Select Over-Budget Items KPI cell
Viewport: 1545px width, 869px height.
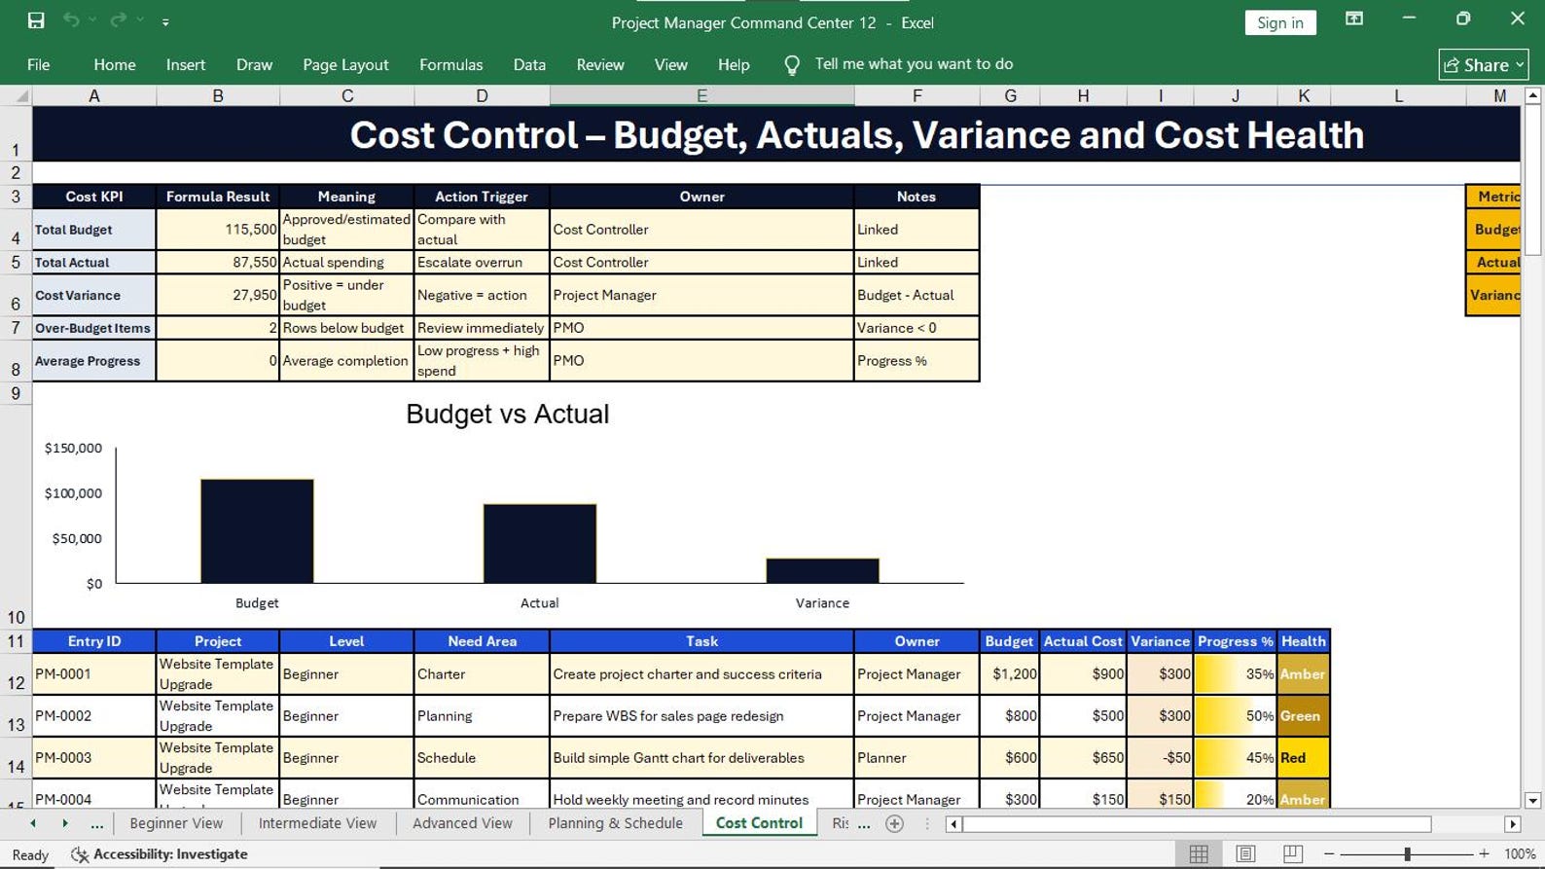(94, 328)
